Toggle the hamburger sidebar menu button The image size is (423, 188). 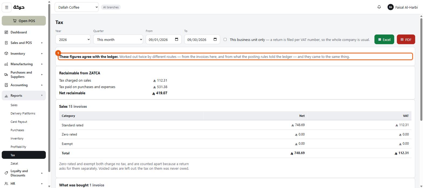(x=7, y=8)
